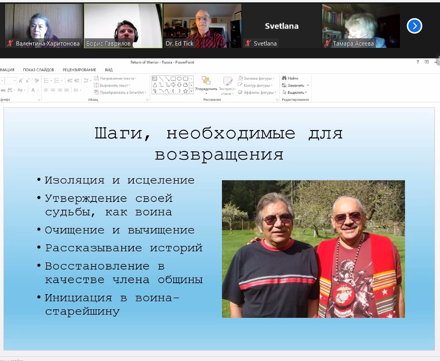
Task: Select Dr. Ed Tick video thumbnail
Action: point(202,26)
